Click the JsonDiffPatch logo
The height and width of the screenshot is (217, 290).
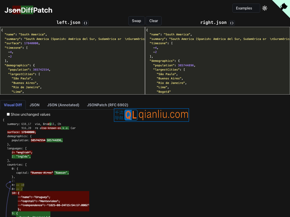click(x=28, y=11)
